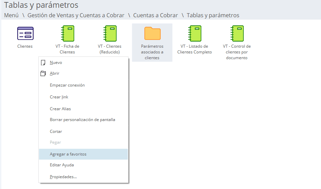
Task: Open the Clientes window icon
Action: coord(25,33)
